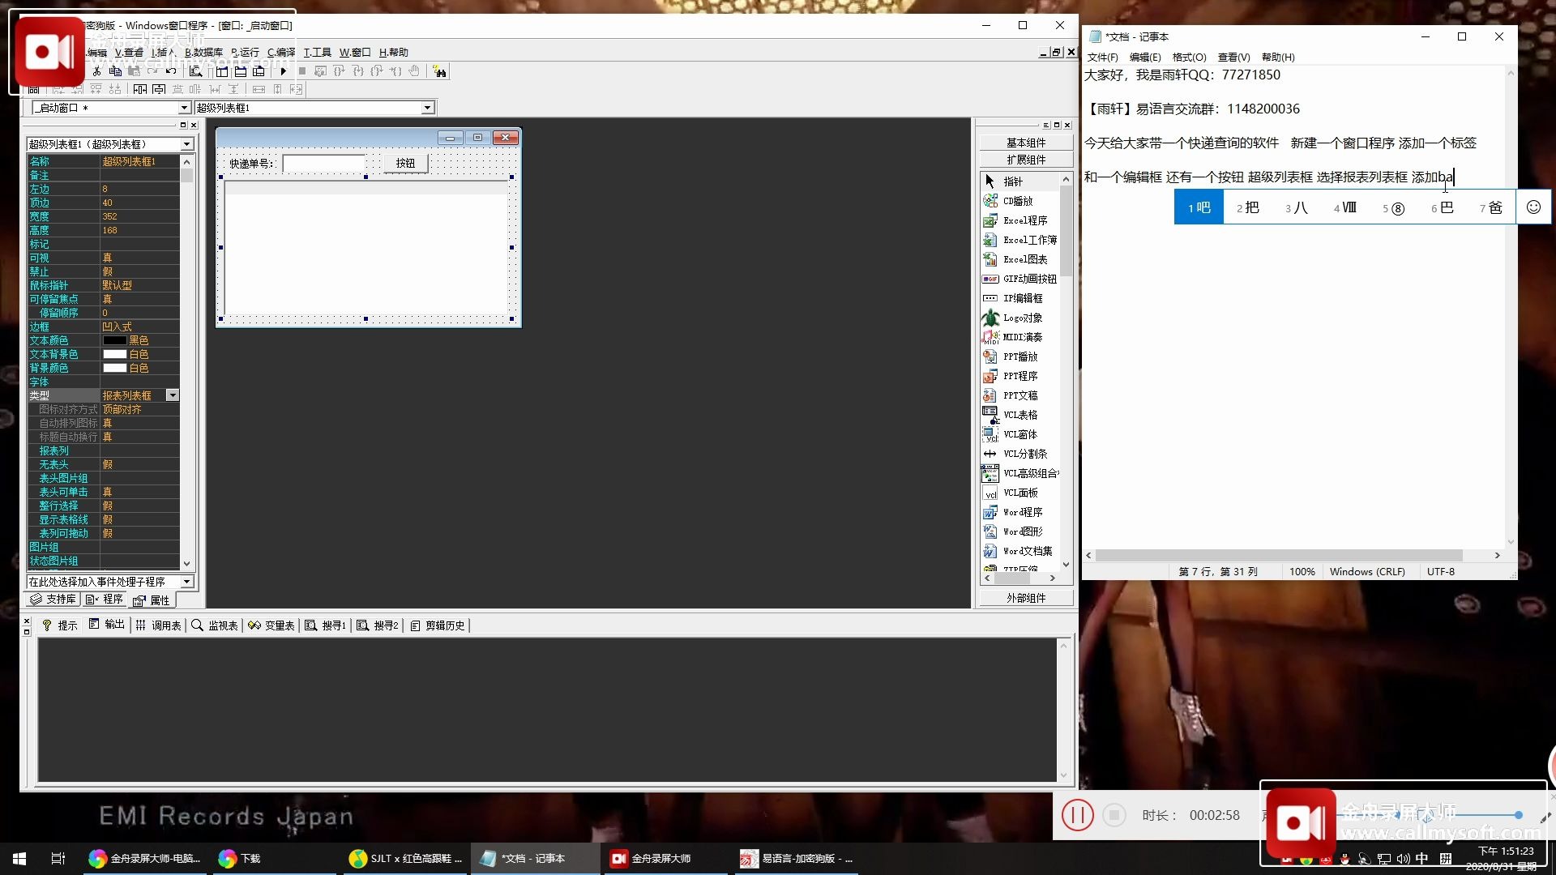Select the Excel程序 component icon
This screenshot has width=1556, height=875.
[x=990, y=220]
